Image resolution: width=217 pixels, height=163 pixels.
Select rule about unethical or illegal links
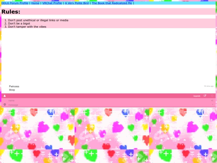click(38, 20)
